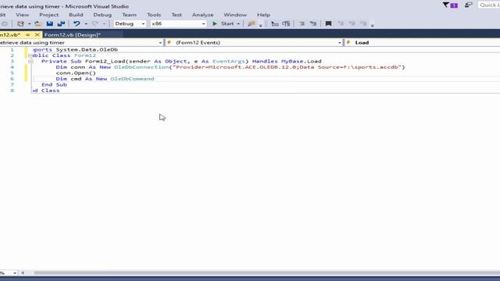Click the Find in Files toolbar icon
Image resolution: width=500 pixels, height=281 pixels.
coord(252,23)
